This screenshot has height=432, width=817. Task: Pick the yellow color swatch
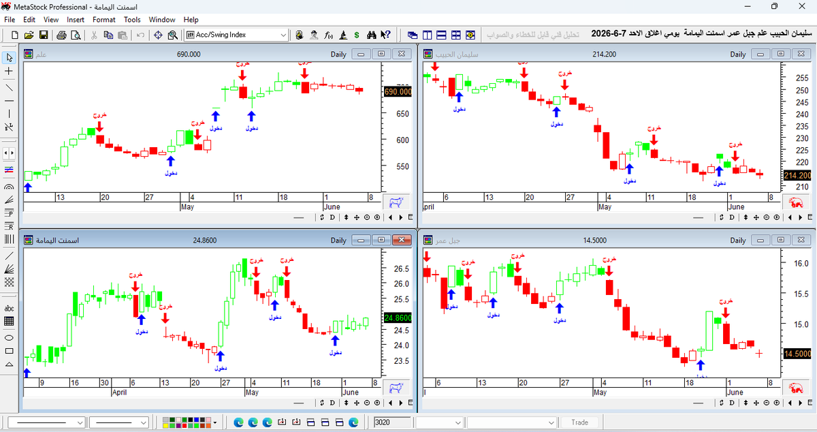click(165, 426)
